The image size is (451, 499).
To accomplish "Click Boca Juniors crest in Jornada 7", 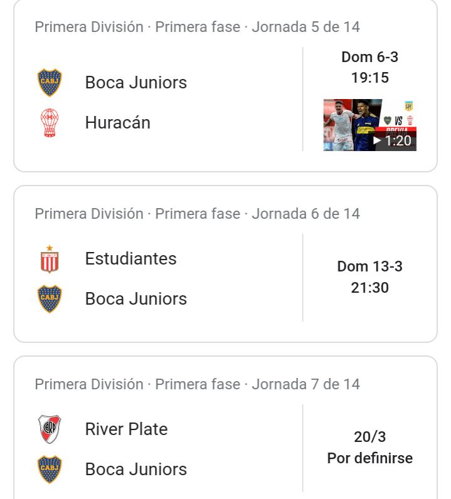I will 50,470.
